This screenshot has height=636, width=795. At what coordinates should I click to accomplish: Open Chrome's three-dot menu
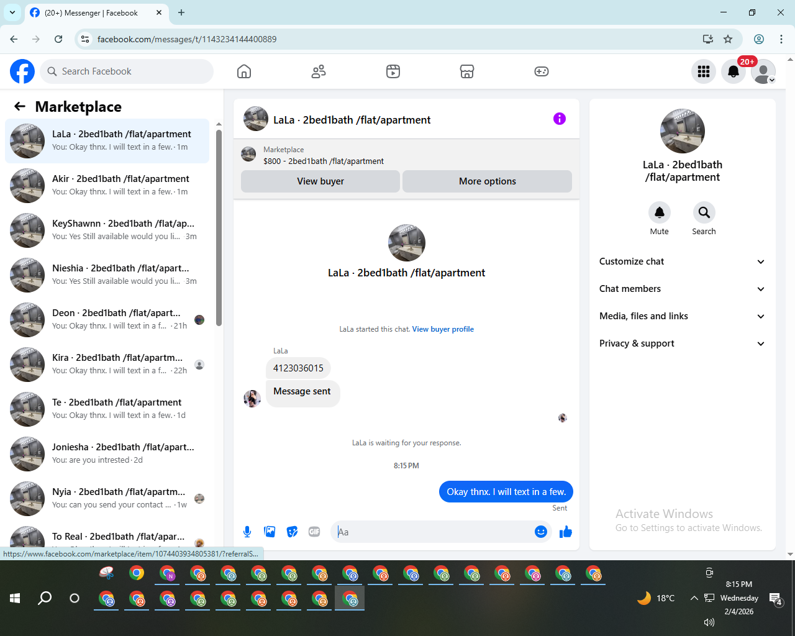point(781,39)
